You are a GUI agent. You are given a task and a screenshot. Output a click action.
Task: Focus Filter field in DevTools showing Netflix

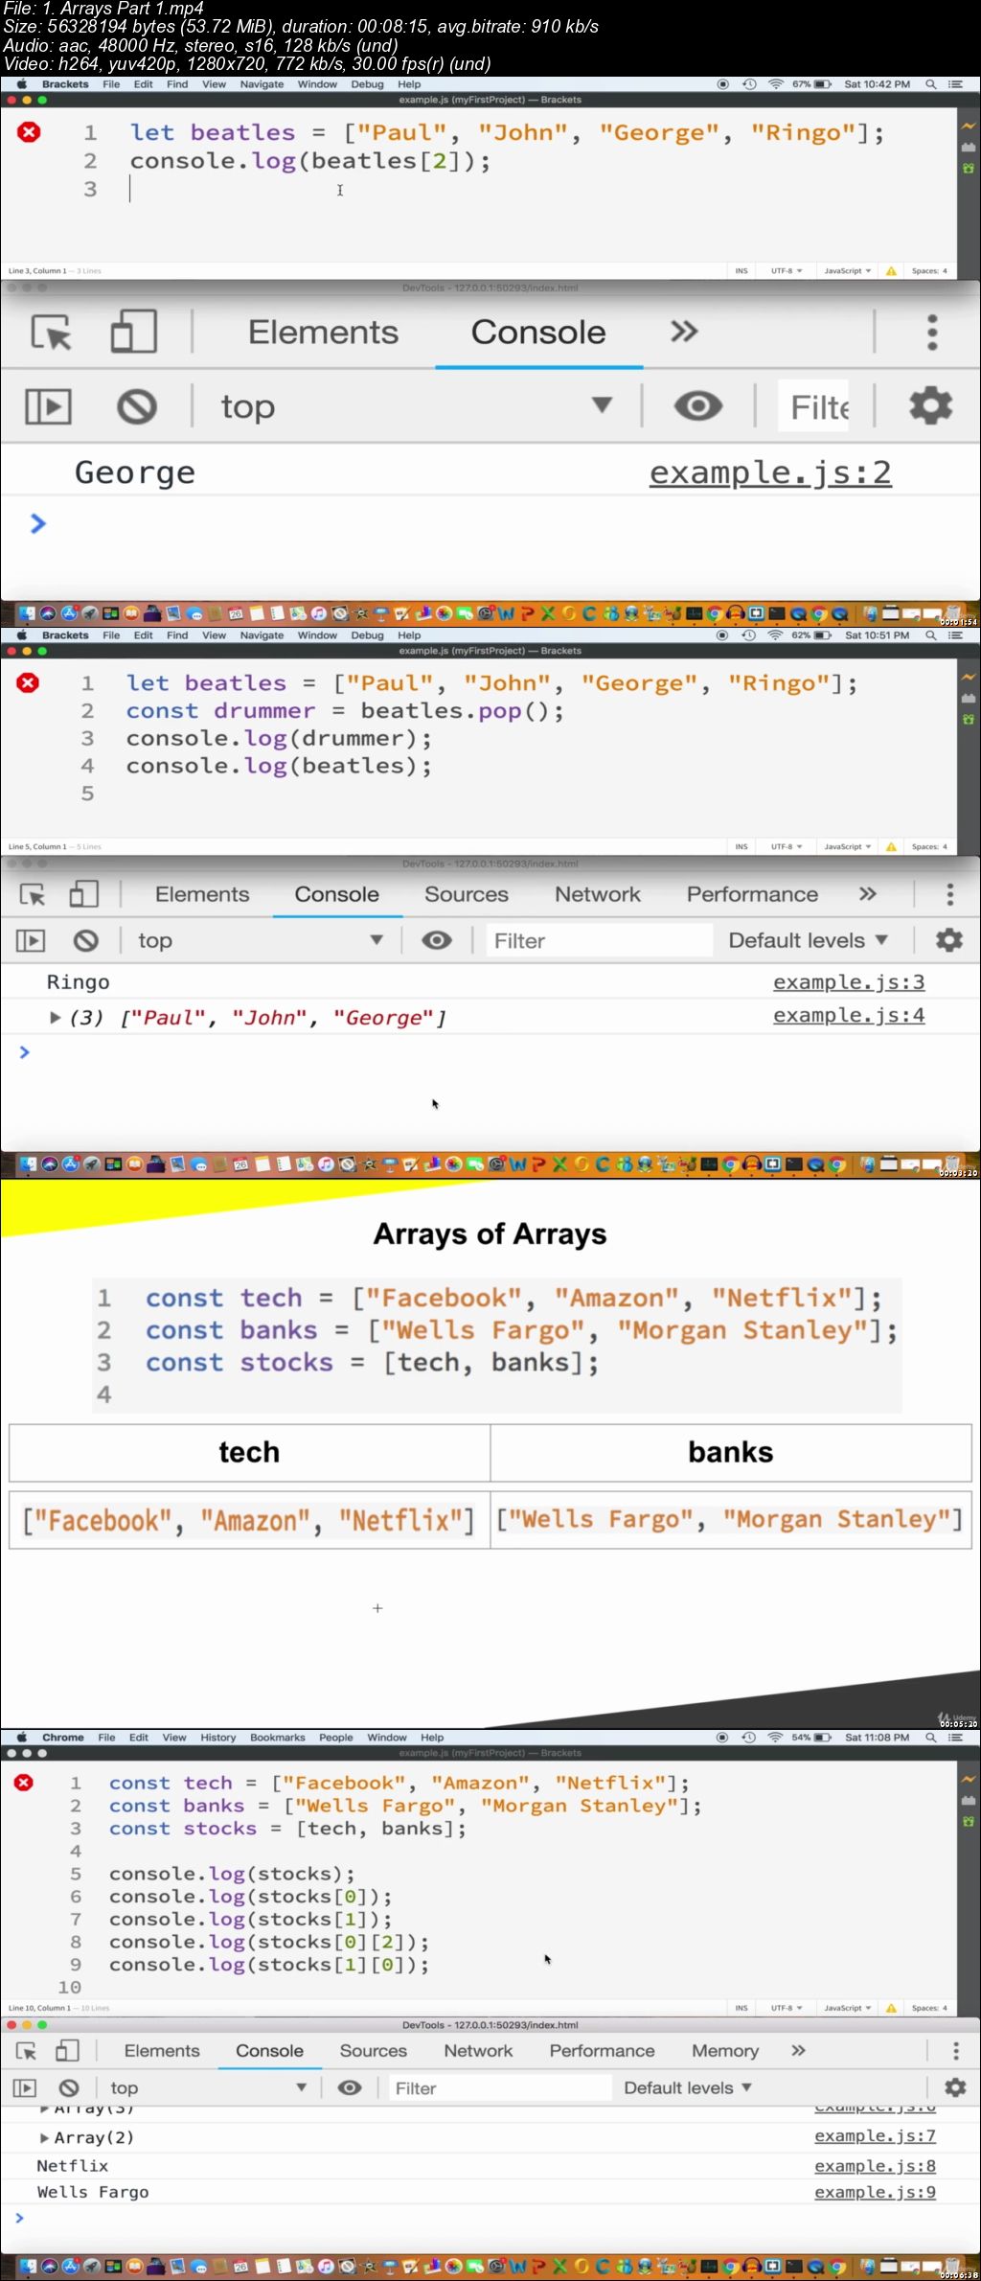[499, 2087]
